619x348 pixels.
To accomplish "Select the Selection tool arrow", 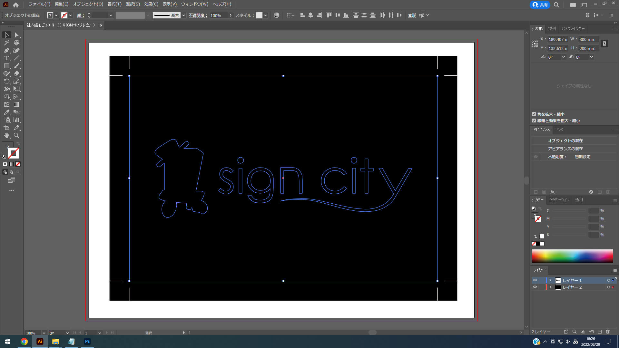I will click(x=6, y=35).
